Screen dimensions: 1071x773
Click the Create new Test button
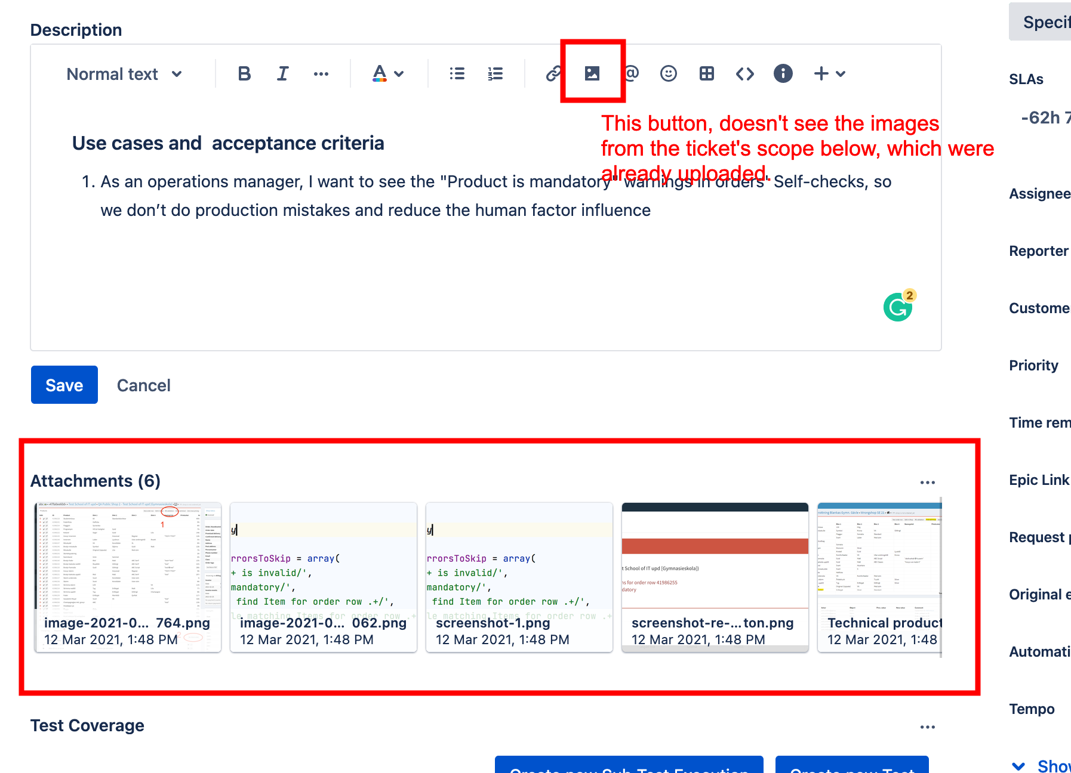tap(852, 765)
